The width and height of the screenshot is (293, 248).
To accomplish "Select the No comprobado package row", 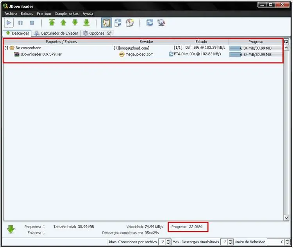I will [143, 48].
